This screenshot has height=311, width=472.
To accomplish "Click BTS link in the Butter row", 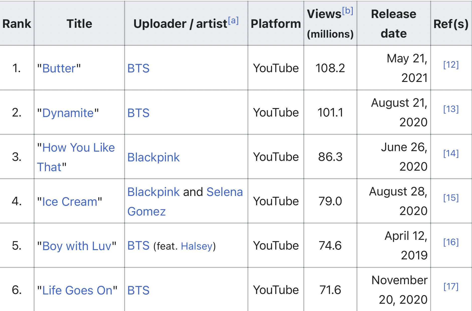I will [138, 68].
